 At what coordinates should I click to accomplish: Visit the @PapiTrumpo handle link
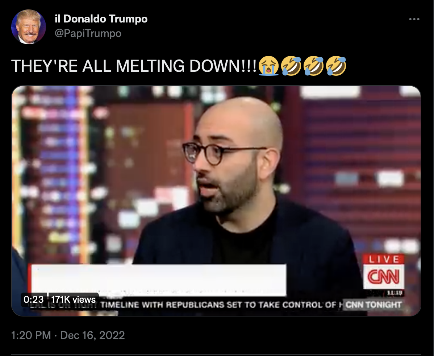(88, 33)
